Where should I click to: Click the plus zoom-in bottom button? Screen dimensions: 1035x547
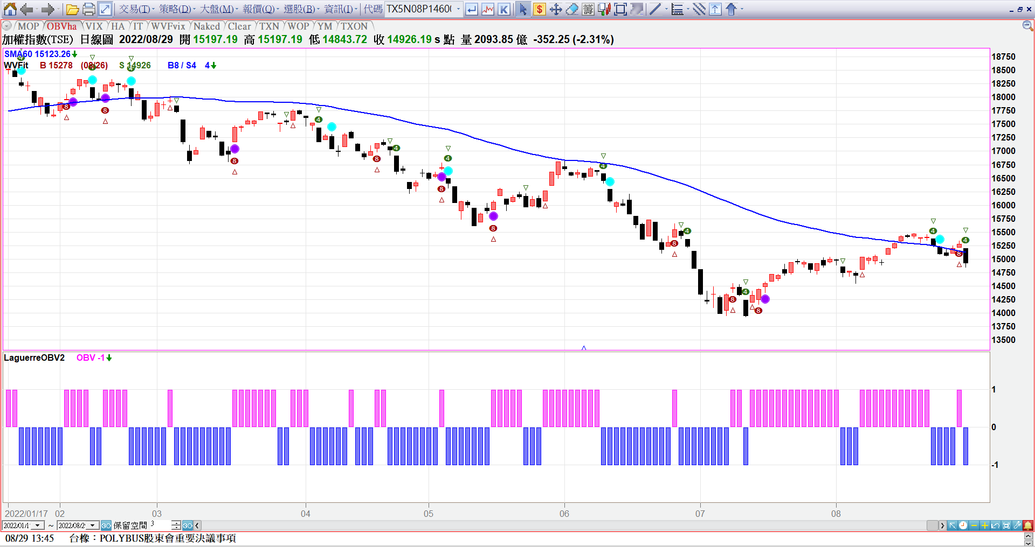985,525
